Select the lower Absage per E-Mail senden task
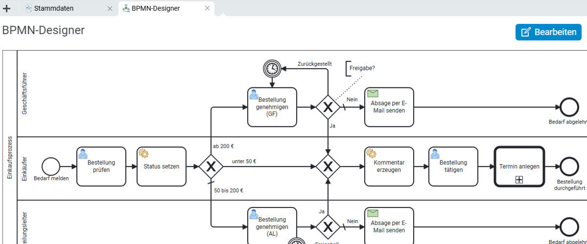 tap(389, 226)
